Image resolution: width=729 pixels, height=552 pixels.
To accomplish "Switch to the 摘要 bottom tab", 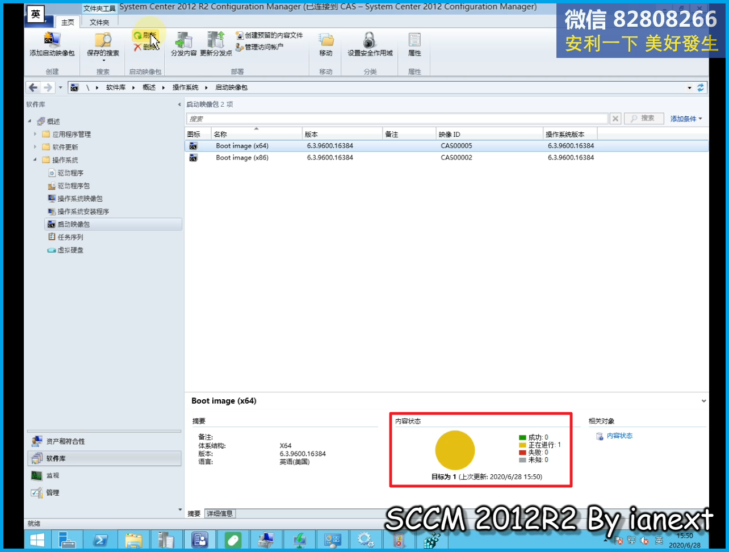I will [194, 513].
